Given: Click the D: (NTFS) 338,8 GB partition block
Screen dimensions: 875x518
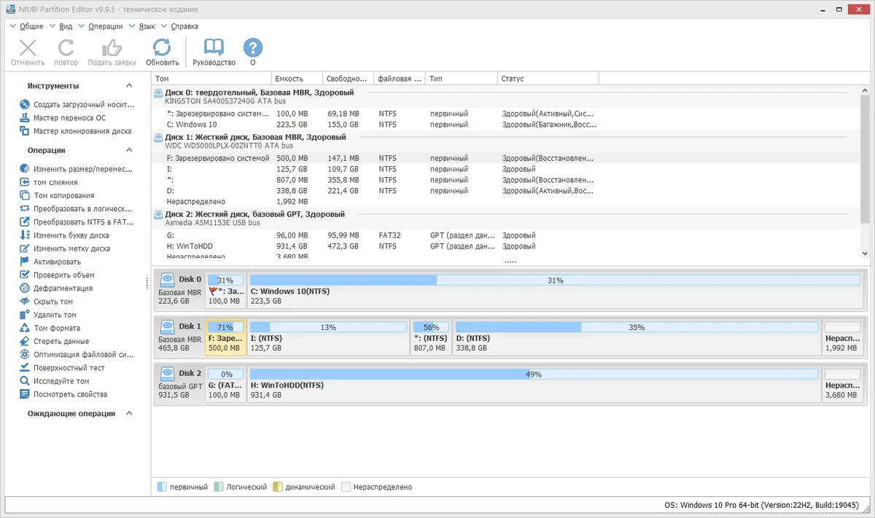Looking at the screenshot, I should (637, 337).
